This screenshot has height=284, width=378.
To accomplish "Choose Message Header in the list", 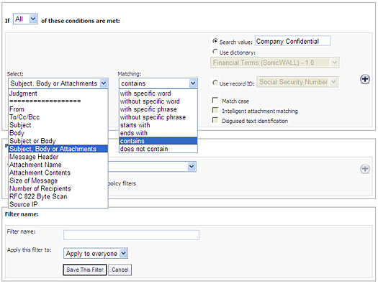I will (58, 157).
